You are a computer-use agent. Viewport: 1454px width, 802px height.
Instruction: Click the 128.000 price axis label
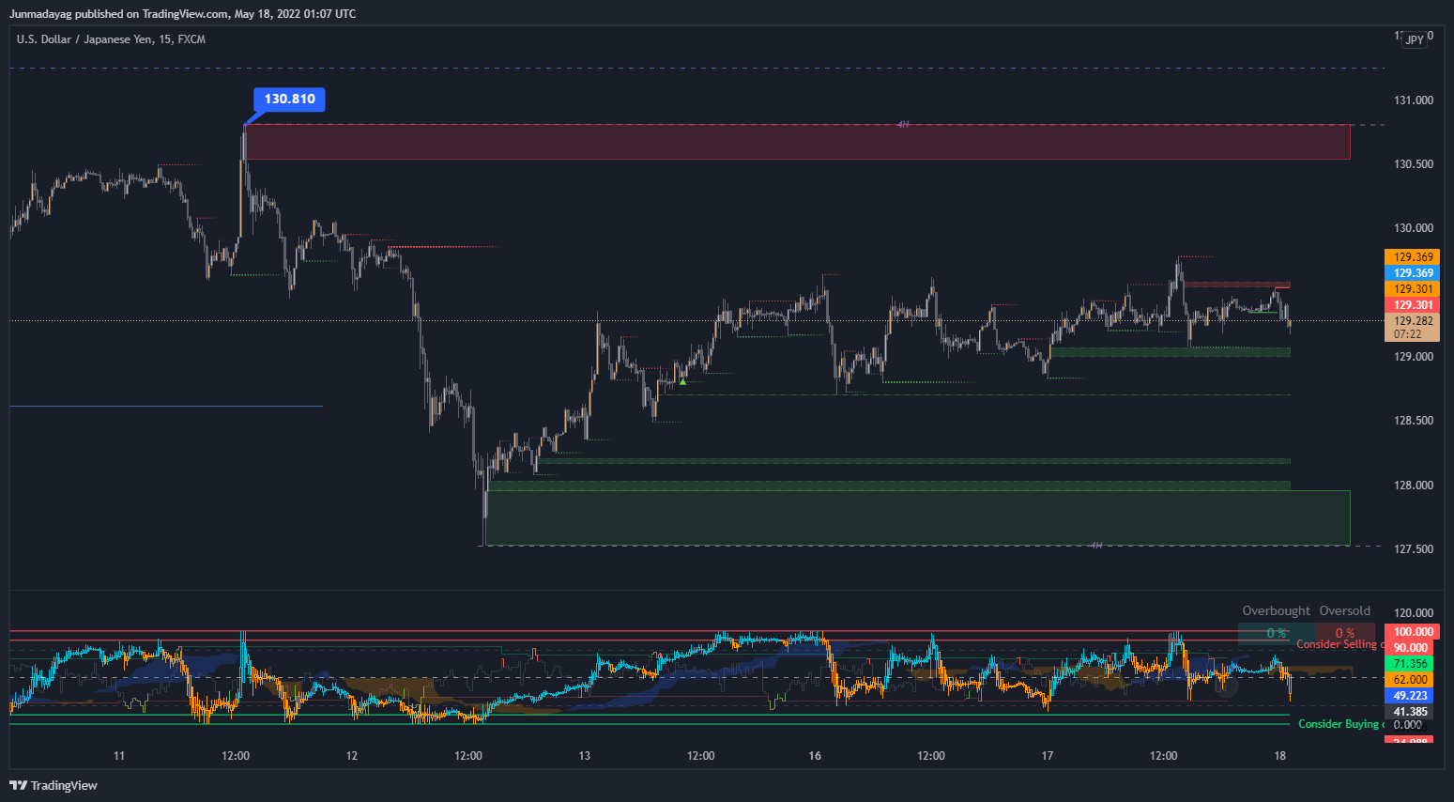tap(1414, 486)
